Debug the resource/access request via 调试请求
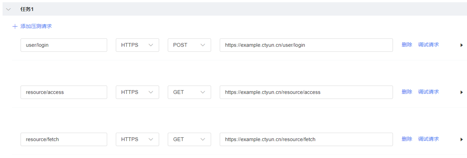 428,92
